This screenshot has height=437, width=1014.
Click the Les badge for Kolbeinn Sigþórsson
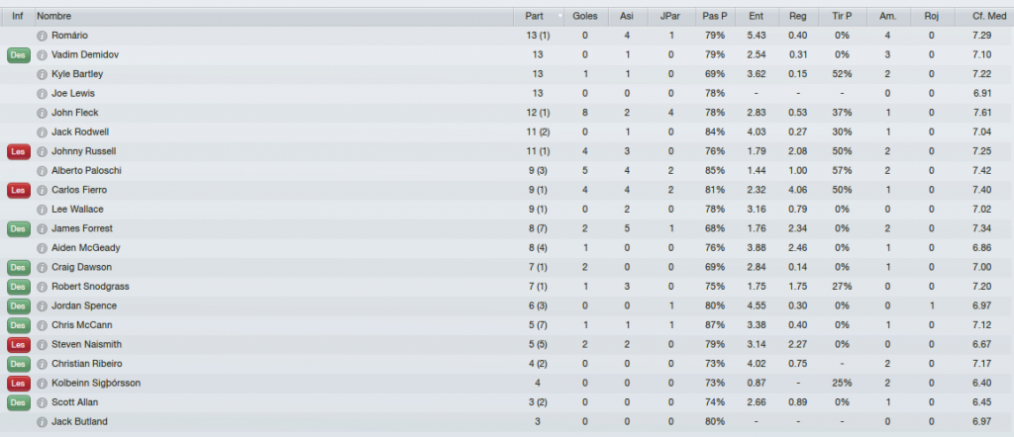18,384
